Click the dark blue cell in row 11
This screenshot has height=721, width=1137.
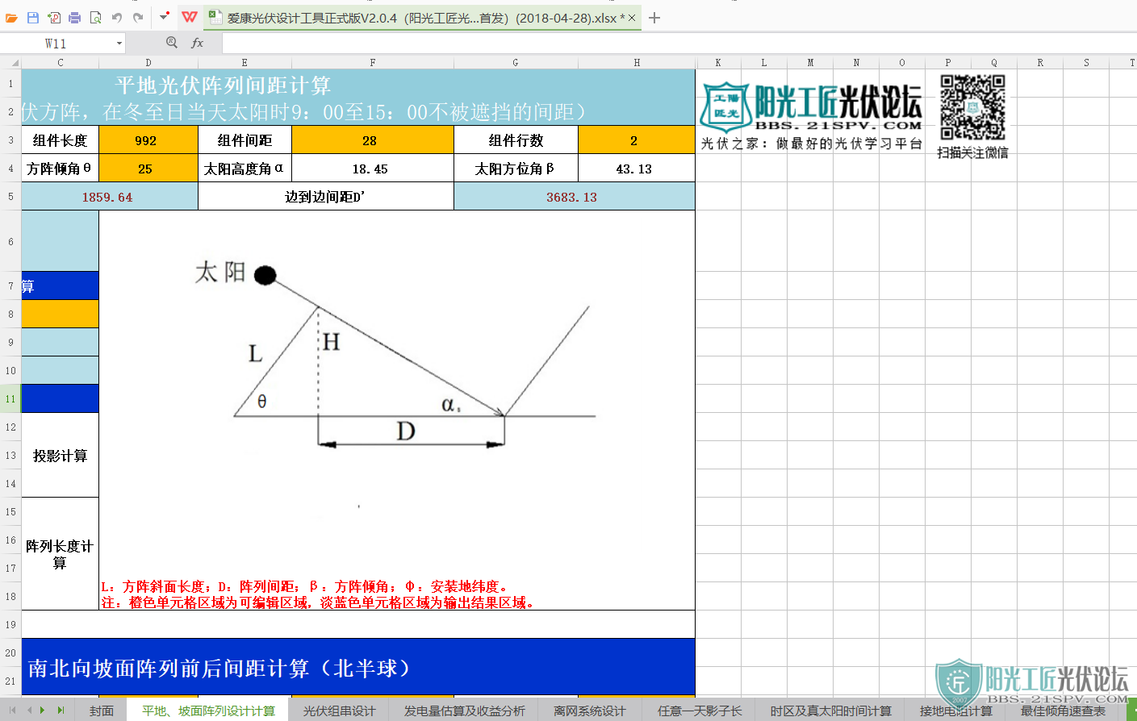pos(60,398)
